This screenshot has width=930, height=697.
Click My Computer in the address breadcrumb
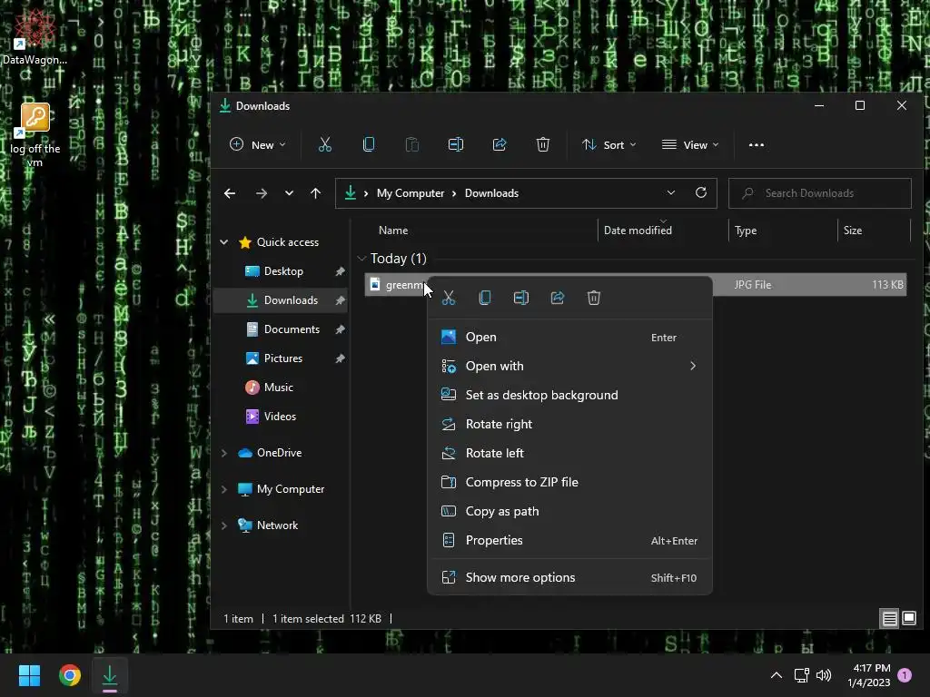tap(411, 193)
